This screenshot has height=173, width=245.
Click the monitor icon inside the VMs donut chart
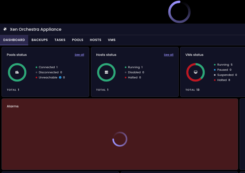click(196, 72)
